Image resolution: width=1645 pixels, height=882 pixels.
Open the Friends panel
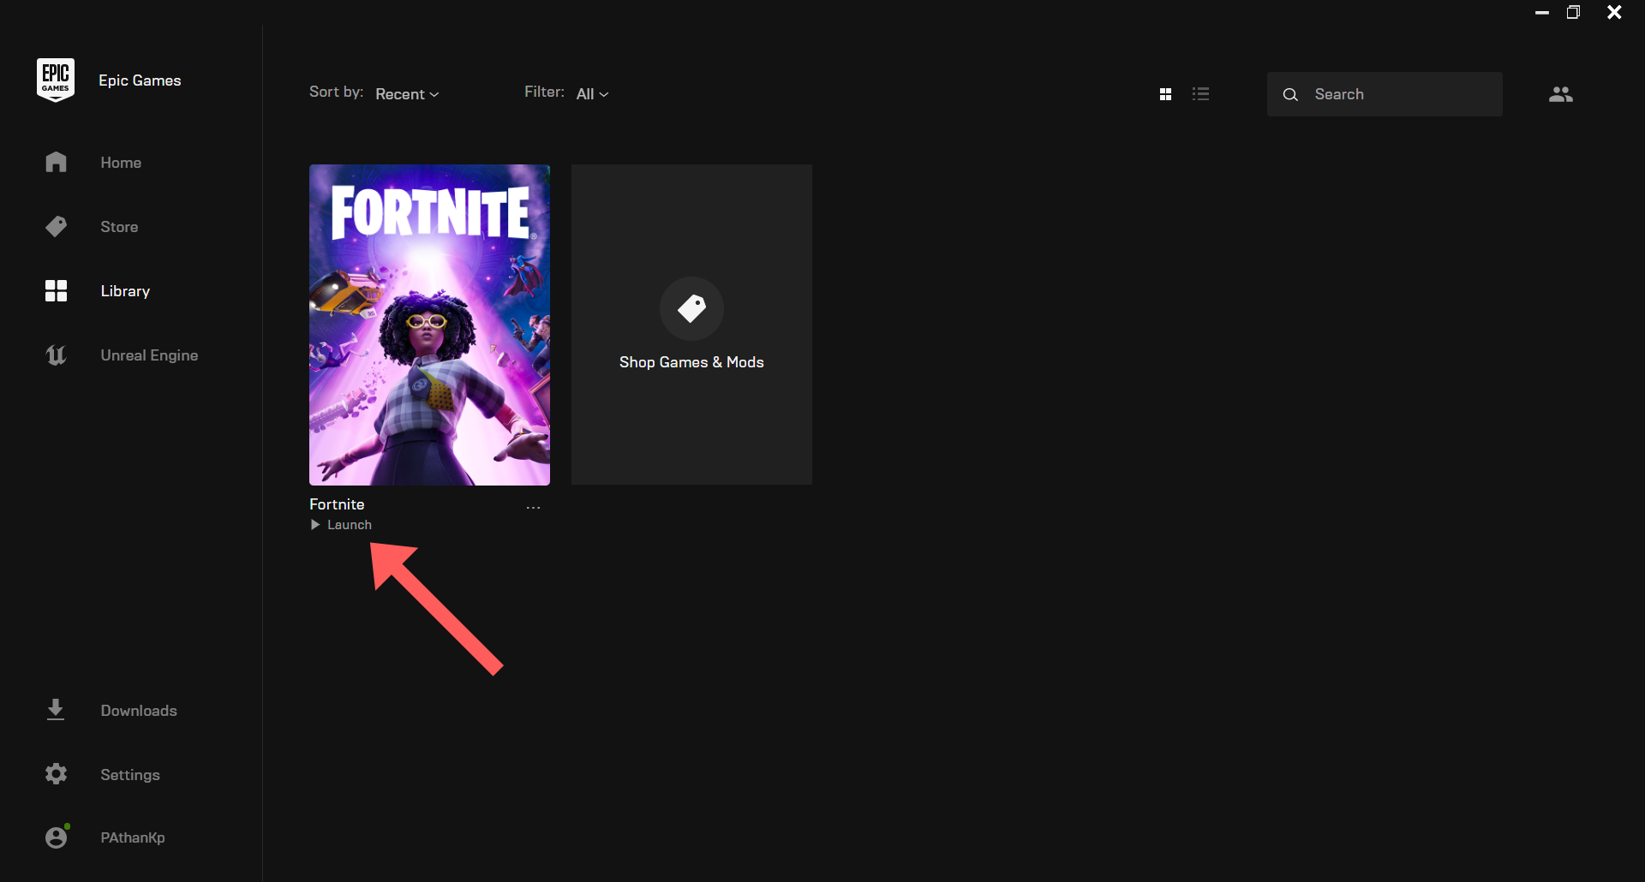pos(1560,94)
